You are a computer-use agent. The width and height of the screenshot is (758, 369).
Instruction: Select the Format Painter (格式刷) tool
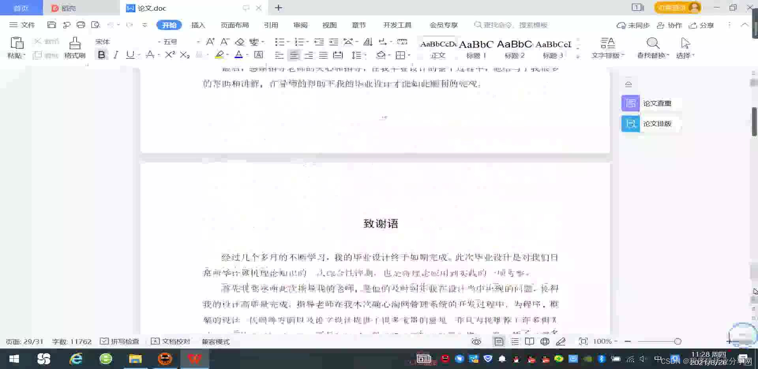pyautogui.click(x=75, y=47)
